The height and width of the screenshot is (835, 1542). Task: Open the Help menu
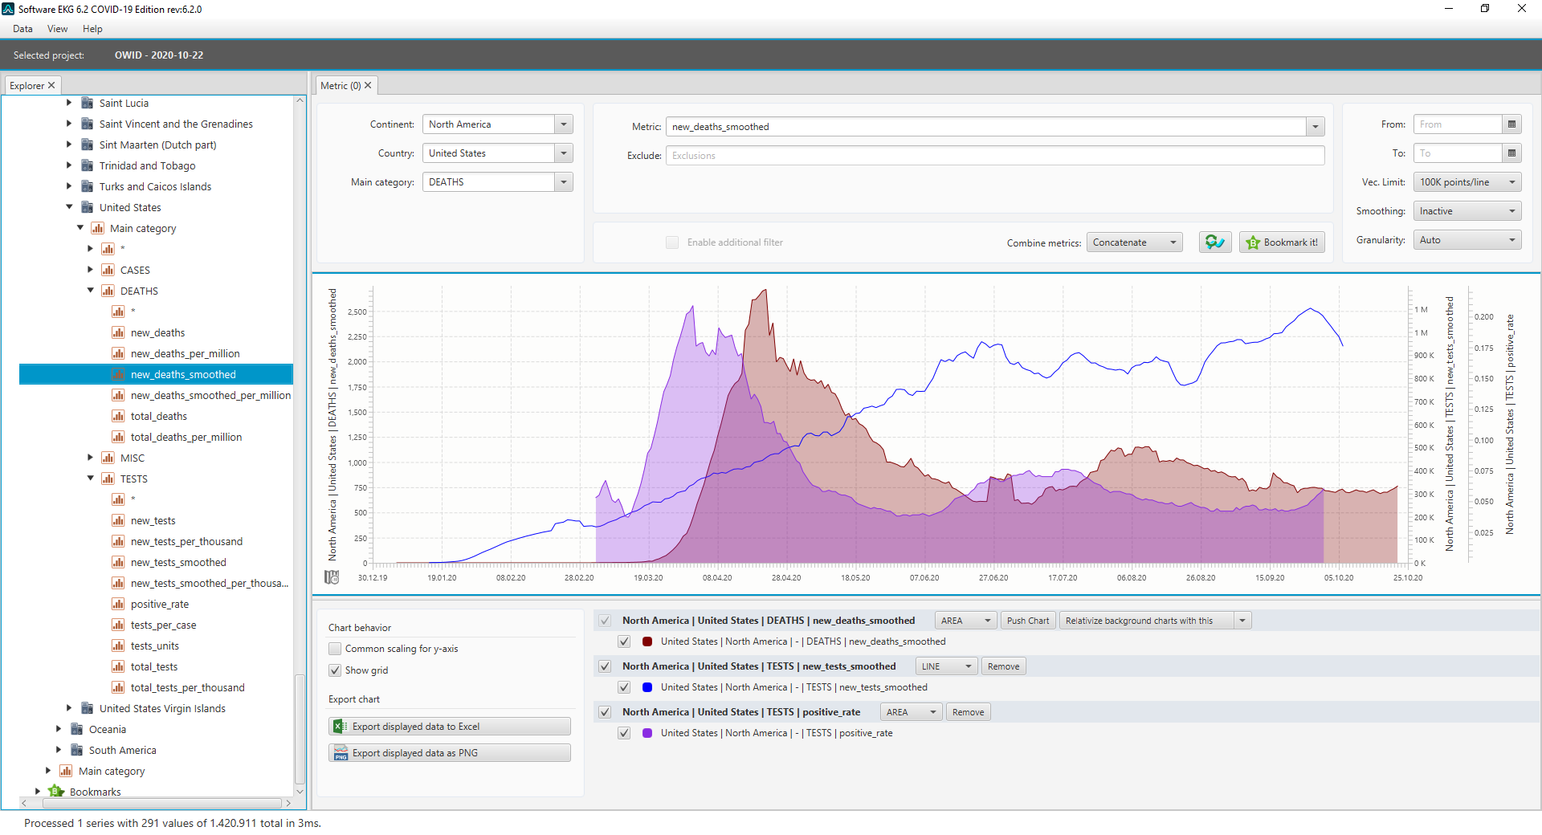pyautogui.click(x=92, y=29)
